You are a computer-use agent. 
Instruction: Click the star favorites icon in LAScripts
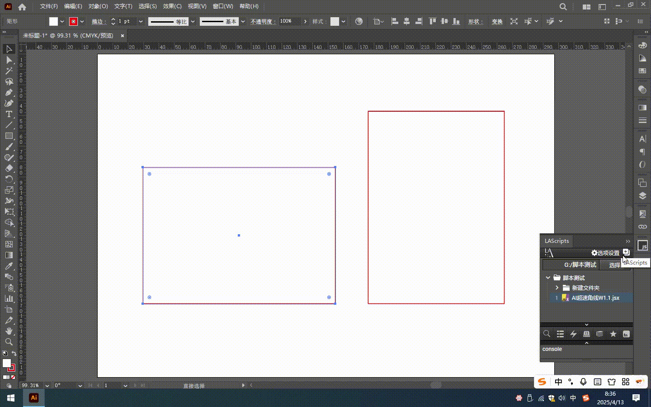pyautogui.click(x=613, y=334)
